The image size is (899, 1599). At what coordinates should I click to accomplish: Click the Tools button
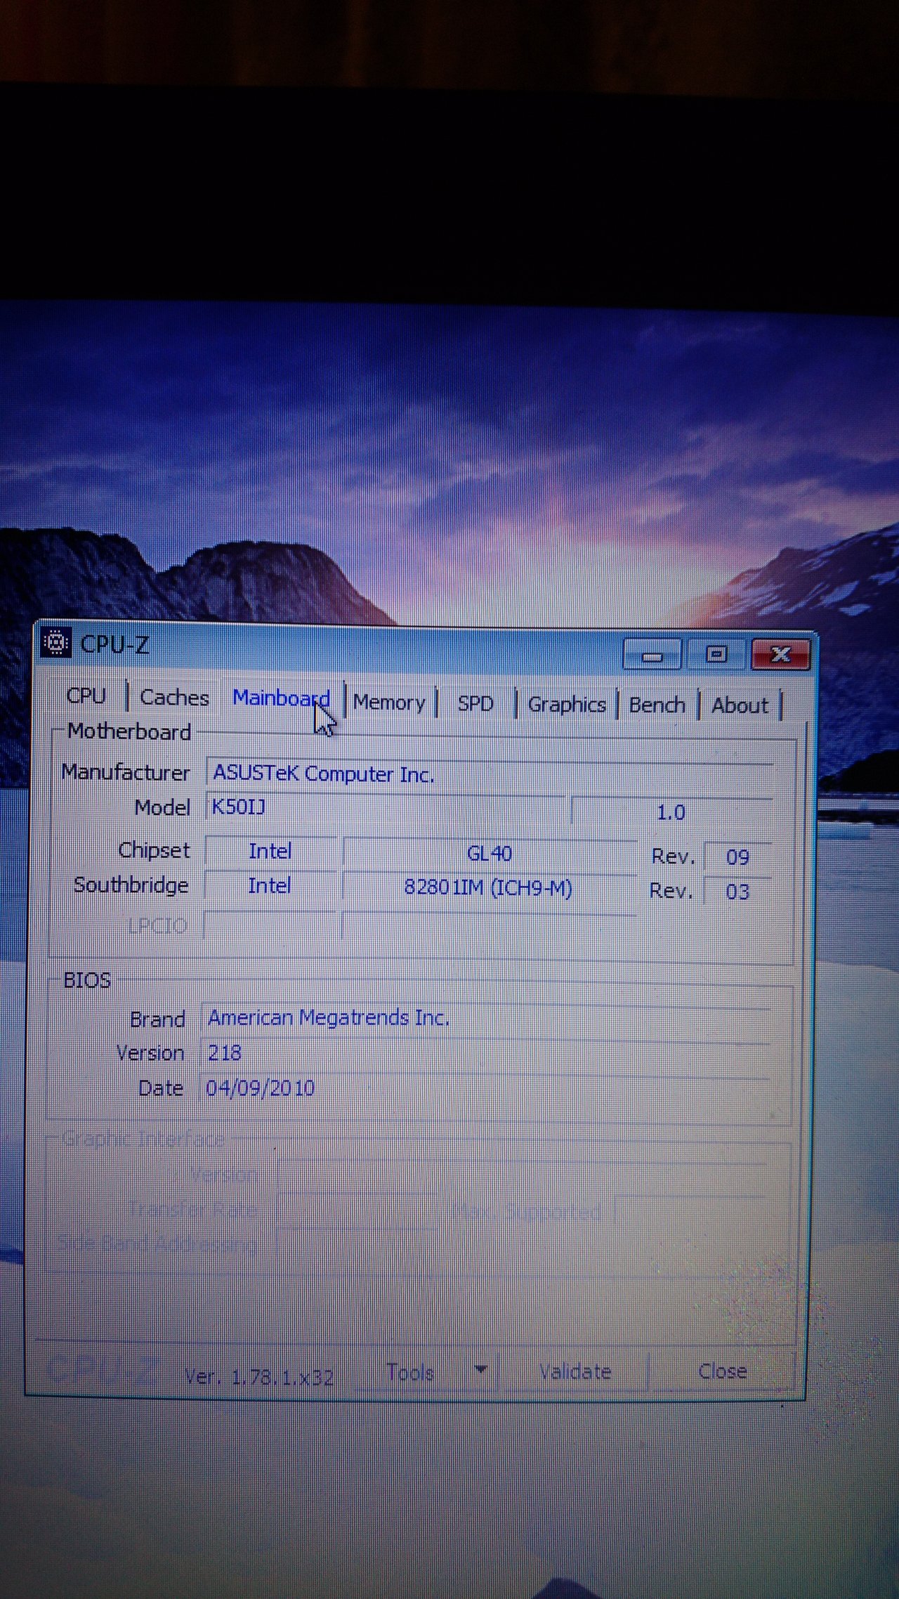[426, 1372]
